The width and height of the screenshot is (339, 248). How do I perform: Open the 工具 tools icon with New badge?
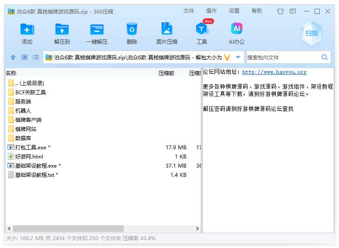click(x=202, y=28)
